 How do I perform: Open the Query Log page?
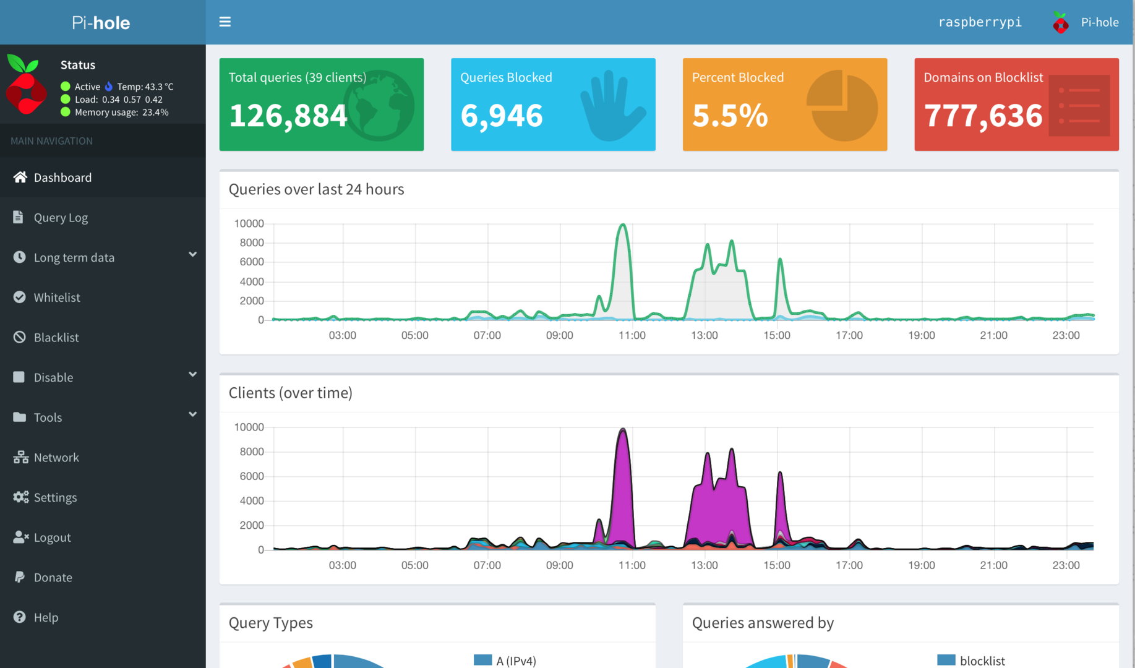tap(61, 218)
